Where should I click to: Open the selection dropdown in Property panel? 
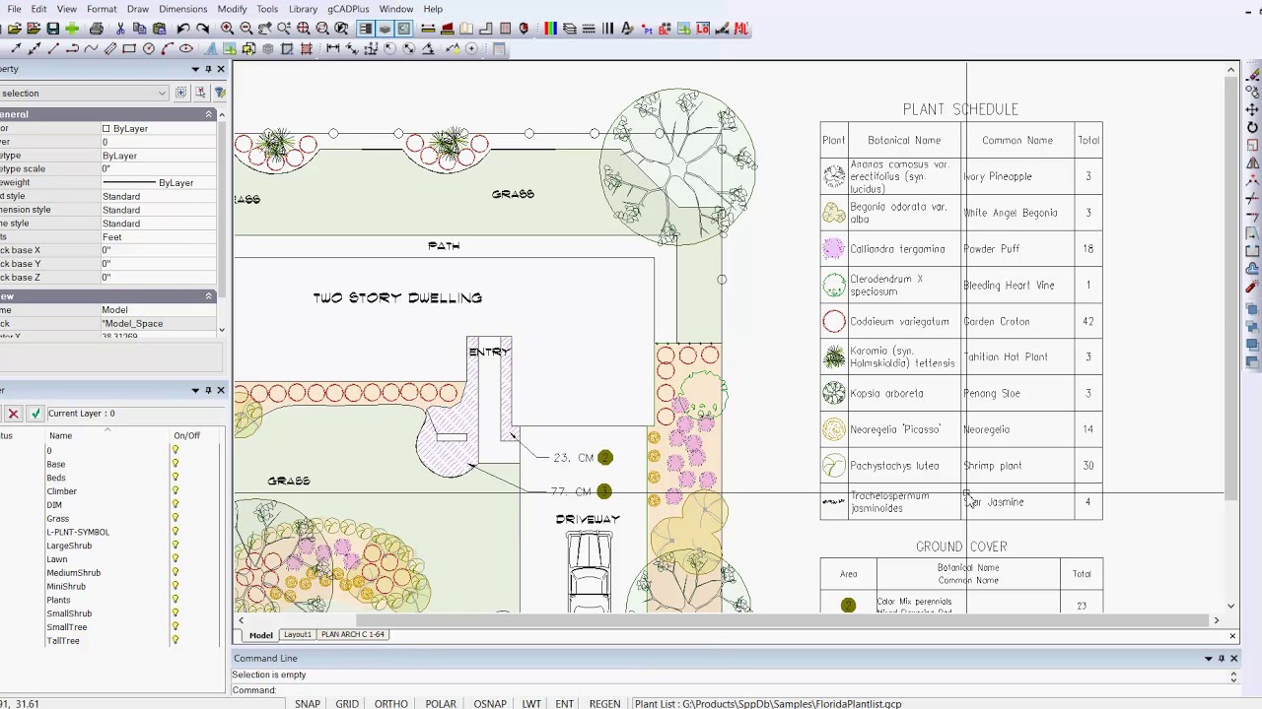pyautogui.click(x=162, y=94)
